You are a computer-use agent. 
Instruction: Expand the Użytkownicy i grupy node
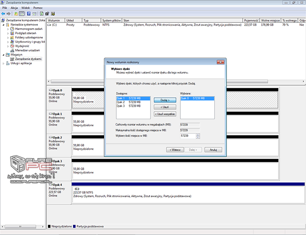click(x=8, y=42)
